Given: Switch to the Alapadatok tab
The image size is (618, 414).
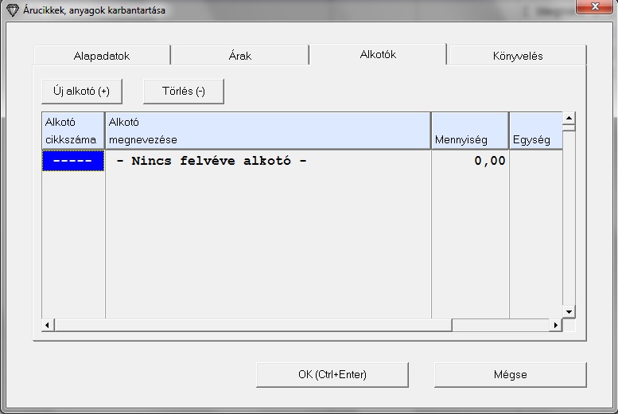Looking at the screenshot, I should (102, 56).
